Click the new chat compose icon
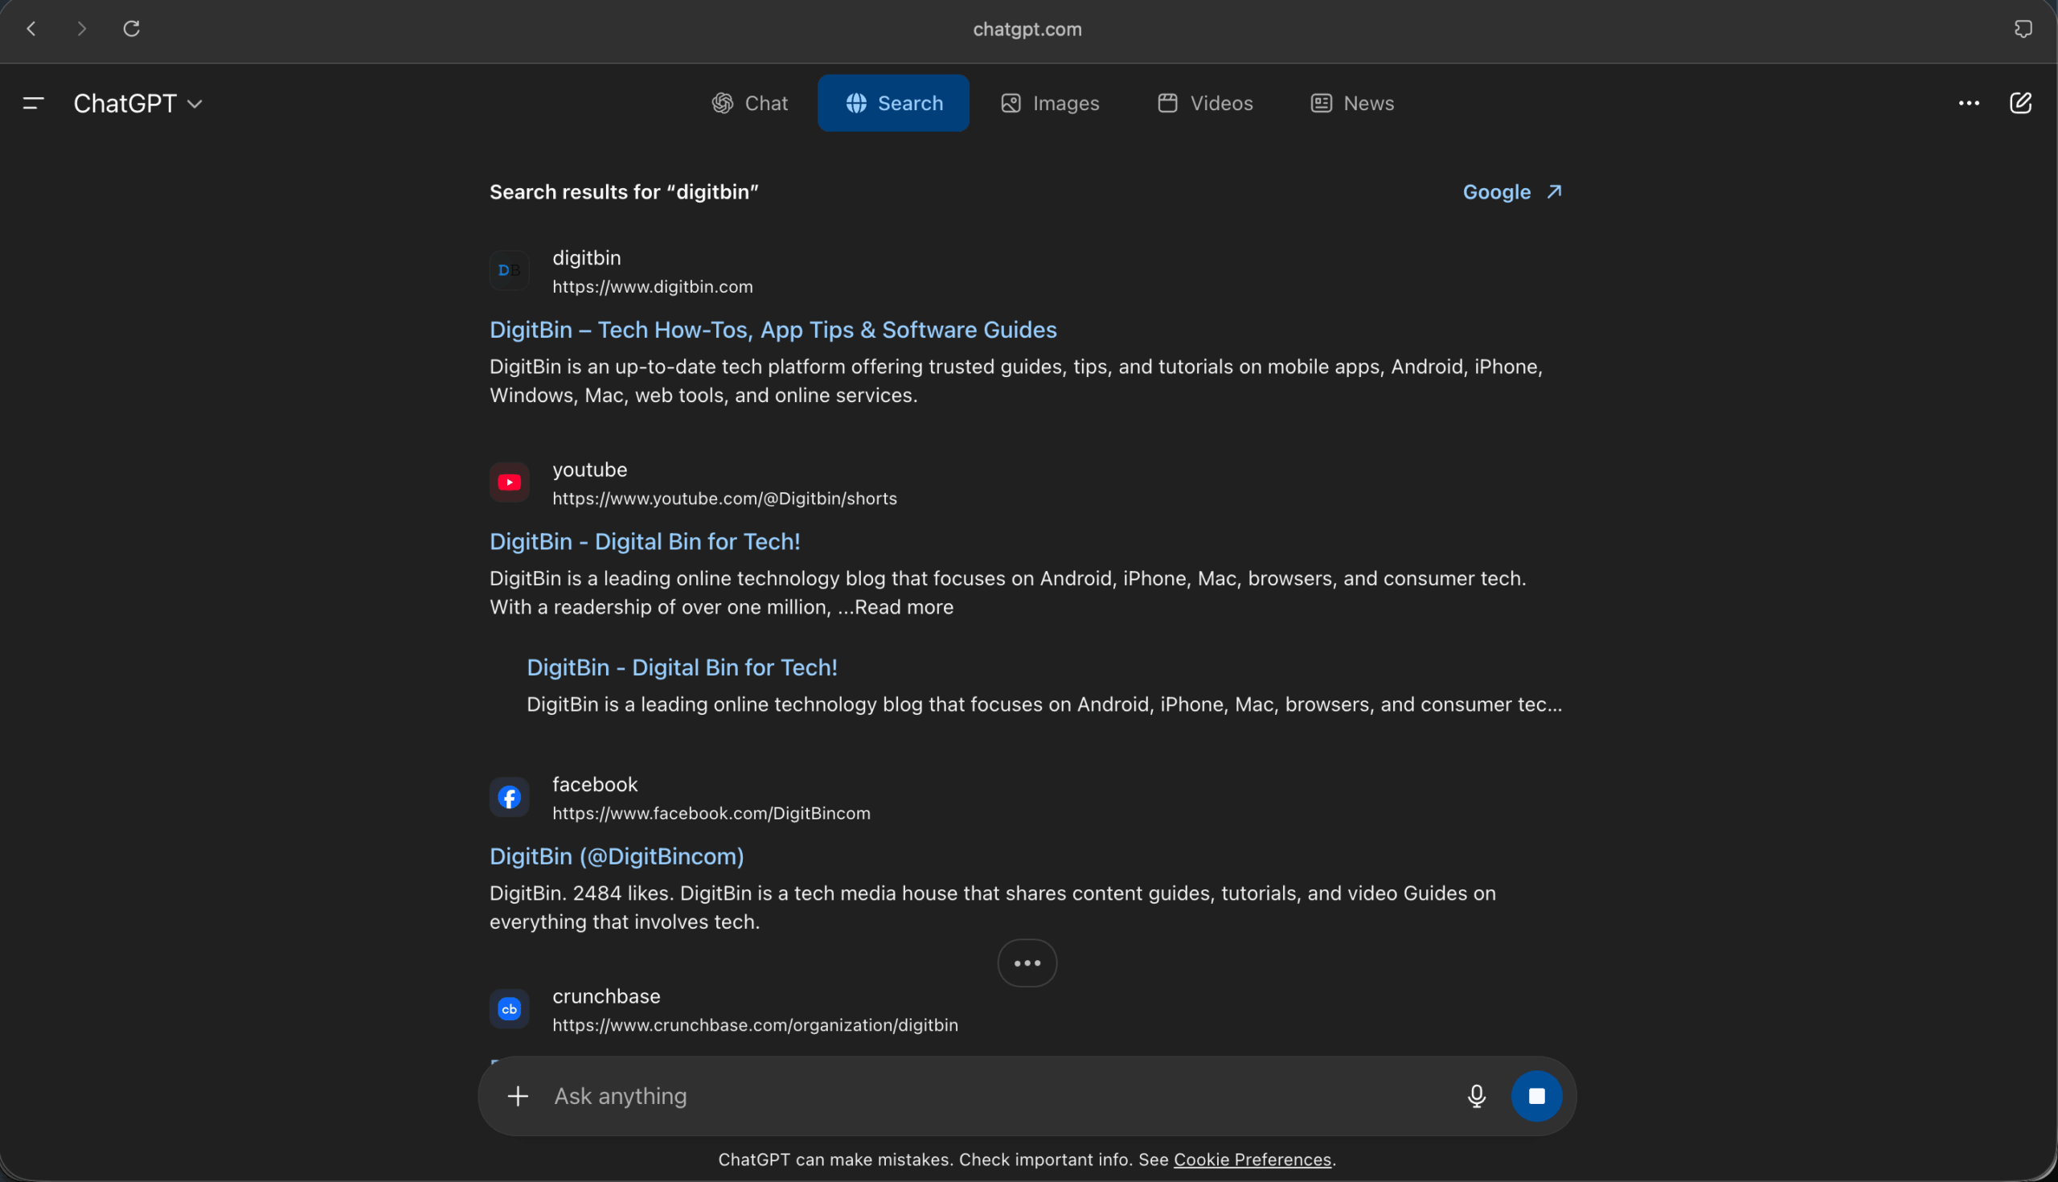This screenshot has width=2058, height=1182. (2022, 103)
